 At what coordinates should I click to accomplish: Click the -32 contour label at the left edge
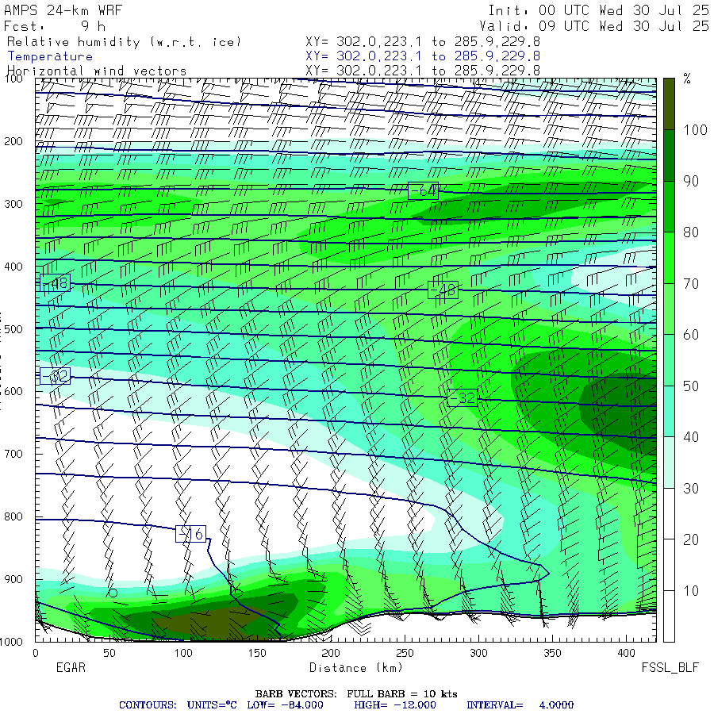tap(55, 376)
